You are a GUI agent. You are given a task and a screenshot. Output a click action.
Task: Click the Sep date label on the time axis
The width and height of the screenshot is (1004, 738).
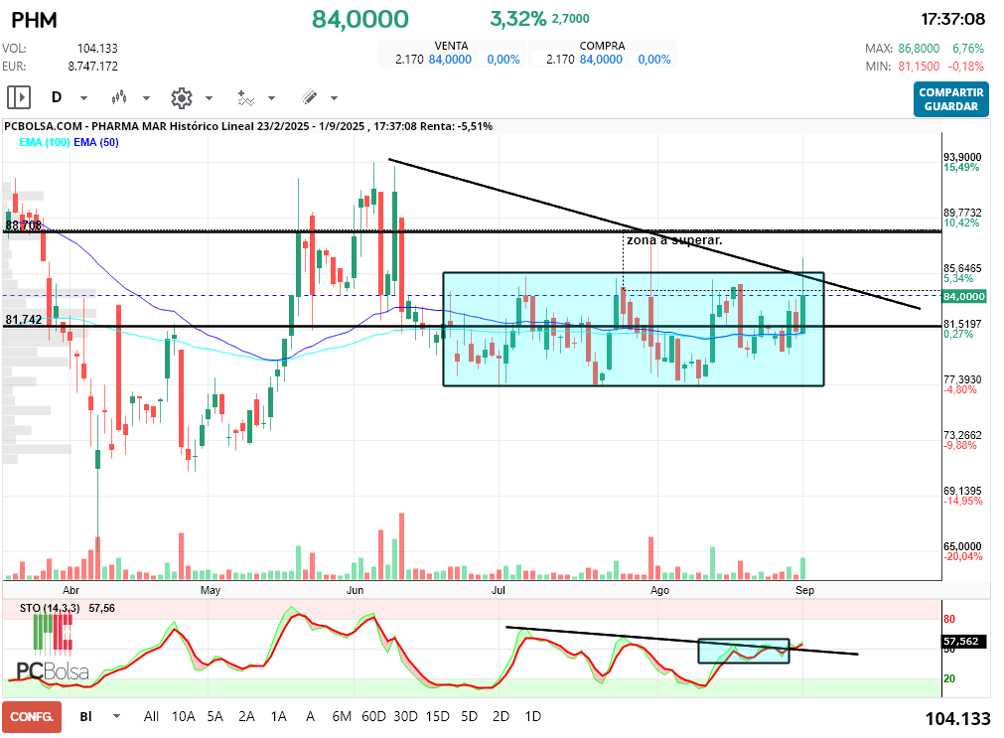[804, 590]
